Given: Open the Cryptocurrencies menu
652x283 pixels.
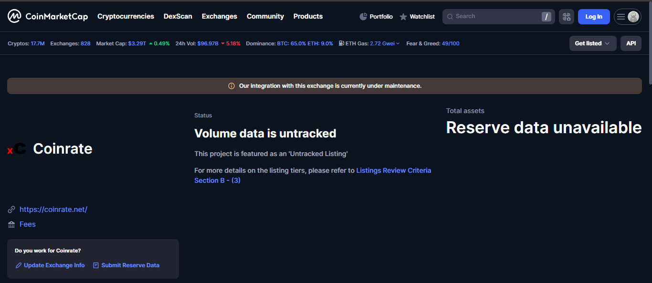Looking at the screenshot, I should tap(126, 16).
